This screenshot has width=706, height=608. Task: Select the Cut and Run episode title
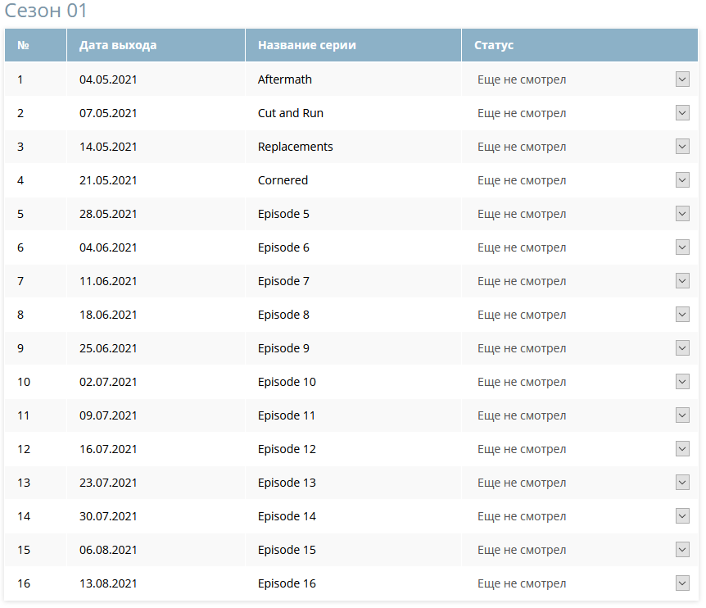(x=291, y=113)
